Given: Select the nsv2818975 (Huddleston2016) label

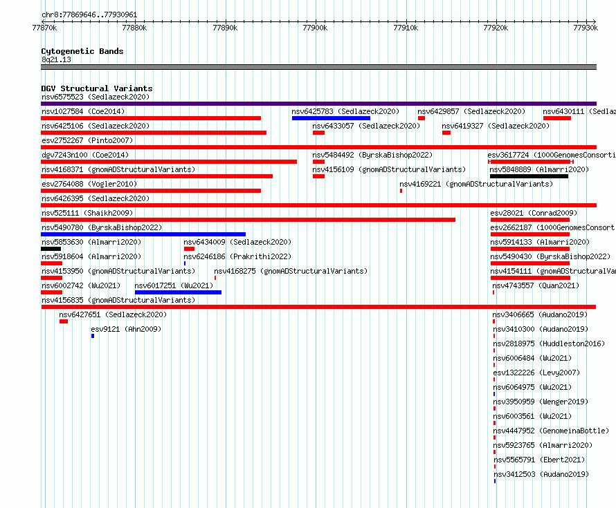Looking at the screenshot, I should point(549,344).
